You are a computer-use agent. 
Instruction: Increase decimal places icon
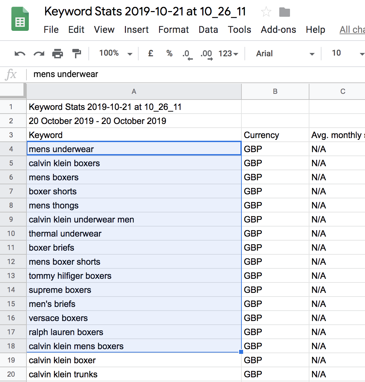[206, 54]
